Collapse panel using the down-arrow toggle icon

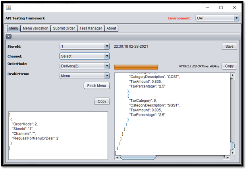[x=9, y=37]
